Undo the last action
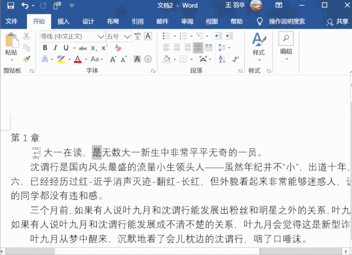 tap(25, 6)
